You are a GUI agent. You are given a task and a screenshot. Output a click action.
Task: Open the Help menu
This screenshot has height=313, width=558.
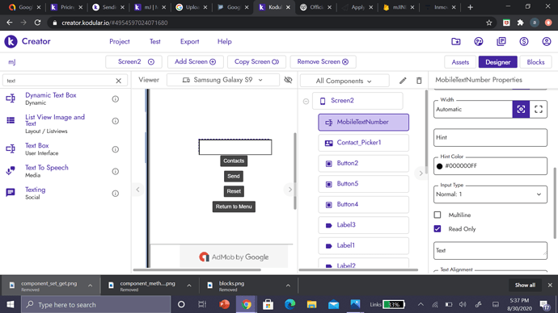coord(225,41)
